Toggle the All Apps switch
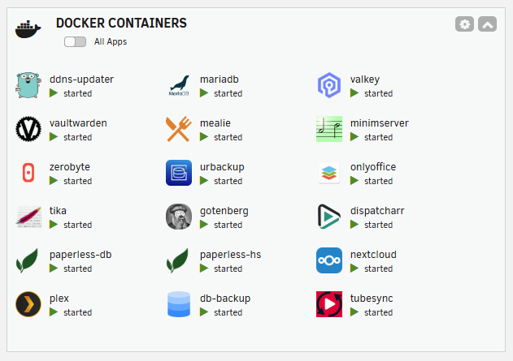513x361 pixels. pyautogui.click(x=76, y=42)
